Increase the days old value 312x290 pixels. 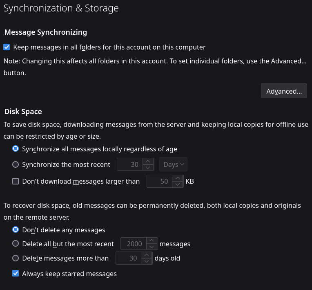click(x=146, y=255)
